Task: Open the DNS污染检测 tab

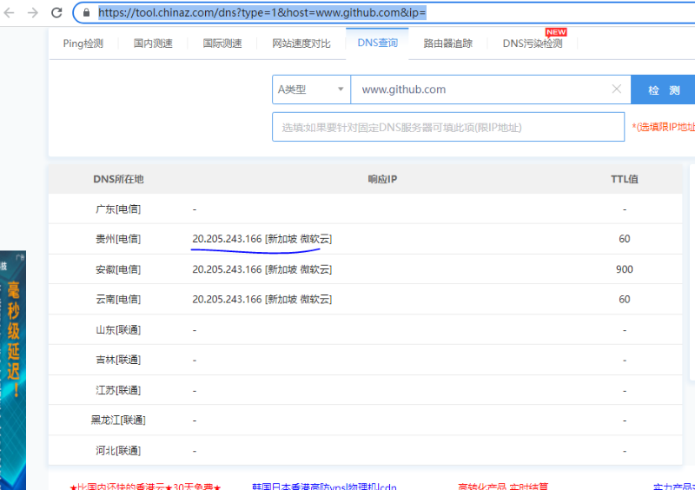Action: pos(533,43)
